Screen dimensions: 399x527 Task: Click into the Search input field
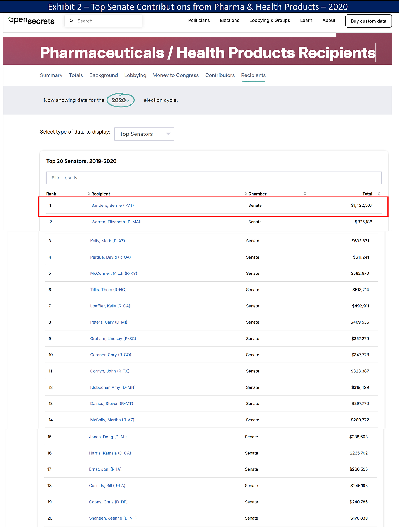click(x=104, y=21)
